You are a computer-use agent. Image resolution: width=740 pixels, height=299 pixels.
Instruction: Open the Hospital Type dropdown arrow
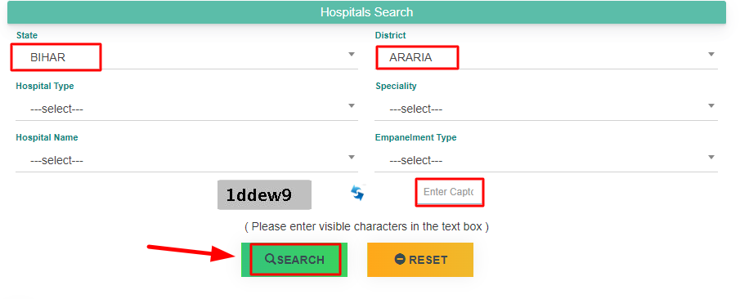click(351, 105)
